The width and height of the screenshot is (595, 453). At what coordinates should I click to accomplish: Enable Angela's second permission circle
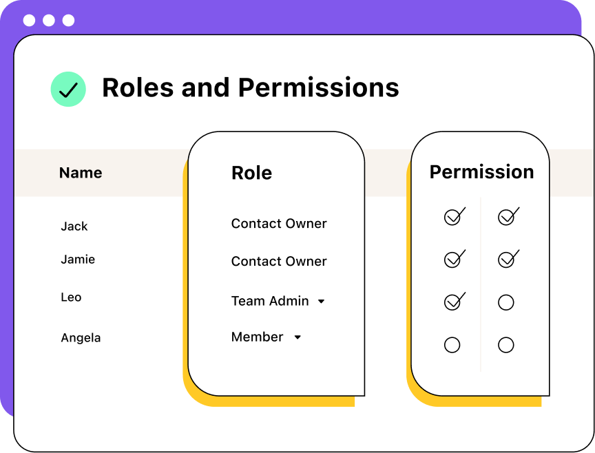click(506, 345)
